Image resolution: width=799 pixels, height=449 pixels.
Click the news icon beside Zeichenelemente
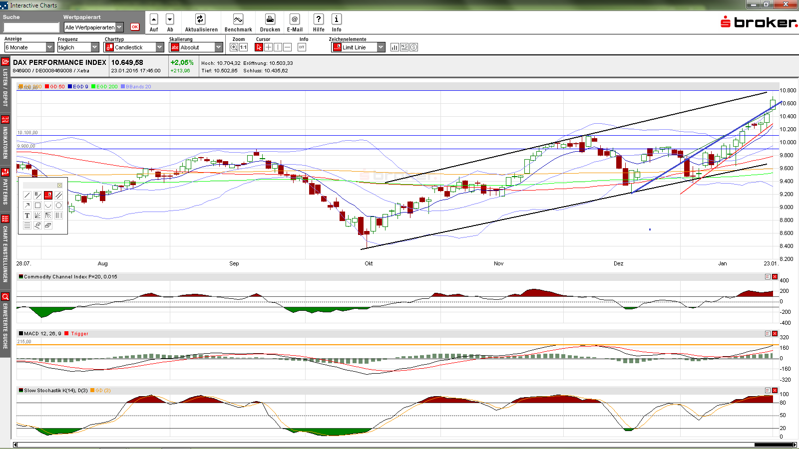404,47
